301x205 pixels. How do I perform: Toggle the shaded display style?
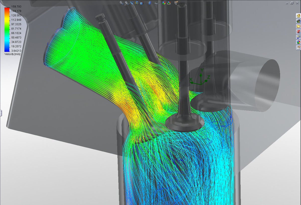click(x=150, y=3)
